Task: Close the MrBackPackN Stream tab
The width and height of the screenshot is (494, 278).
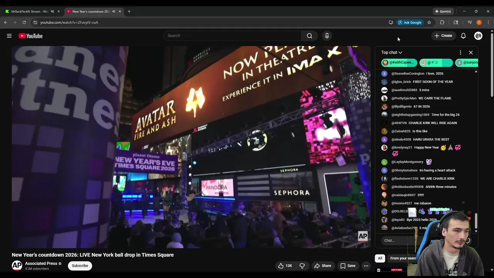Action: 59,11
